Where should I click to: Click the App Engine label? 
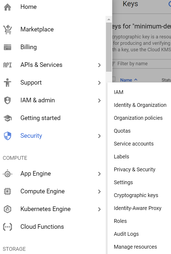pos(36,174)
